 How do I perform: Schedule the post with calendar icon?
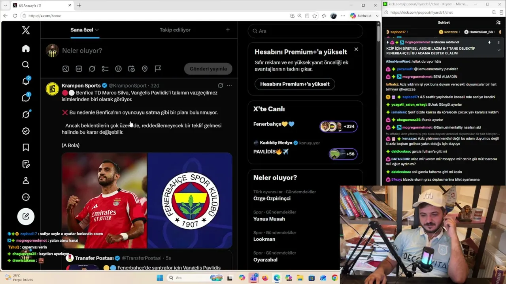(132, 69)
